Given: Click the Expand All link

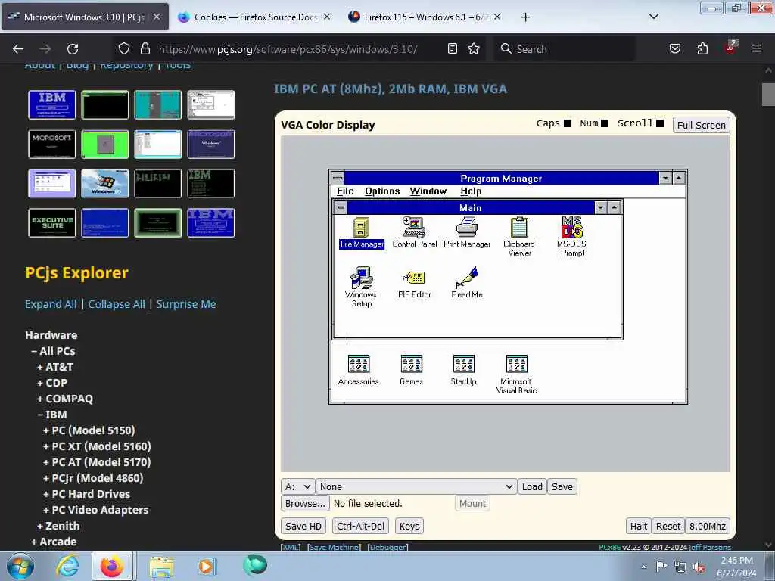Looking at the screenshot, I should pyautogui.click(x=51, y=304).
